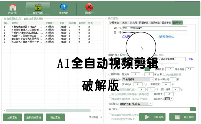Toggle 自动识别原视频字幕进行模糊处理 checkbox
Image resolution: width=201 pixels, height=124 pixels.
click(110, 94)
